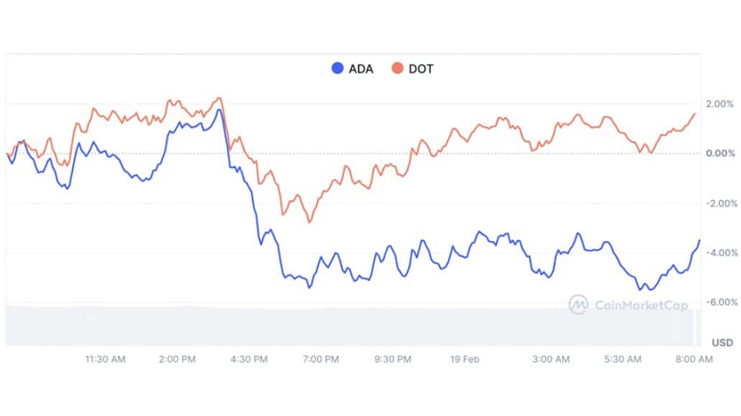Select the 3:00 AM time marker
Screen dimensions: 741x416
[x=551, y=359]
